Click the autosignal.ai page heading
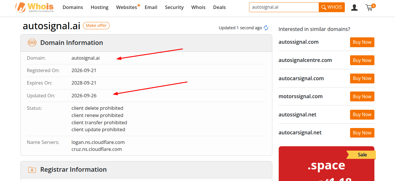The height and width of the screenshot is (181, 395). coord(51,26)
